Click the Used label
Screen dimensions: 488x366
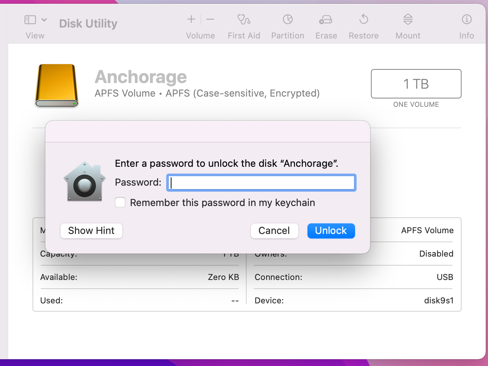[x=52, y=301]
